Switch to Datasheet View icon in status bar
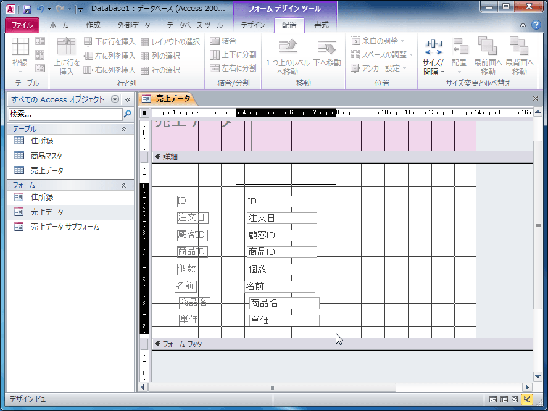 coord(504,399)
